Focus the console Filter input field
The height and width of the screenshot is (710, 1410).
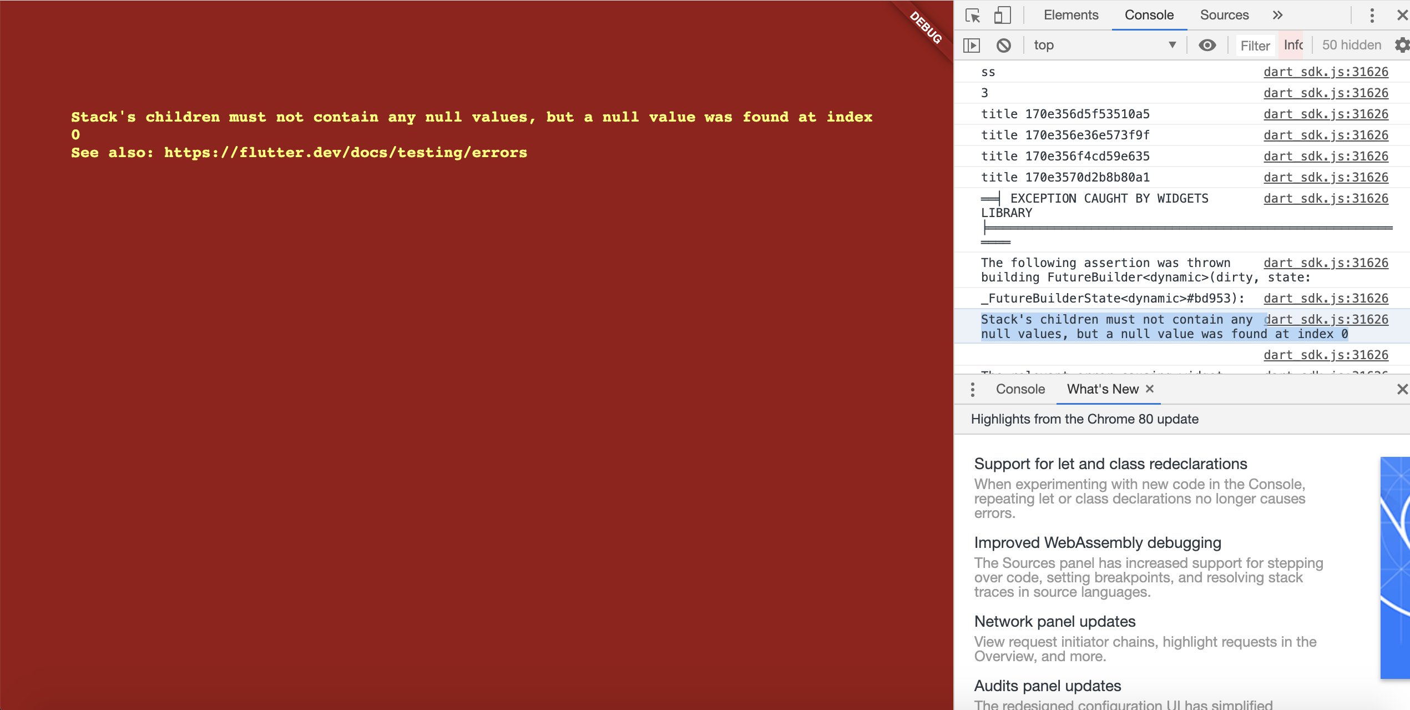(x=1255, y=46)
